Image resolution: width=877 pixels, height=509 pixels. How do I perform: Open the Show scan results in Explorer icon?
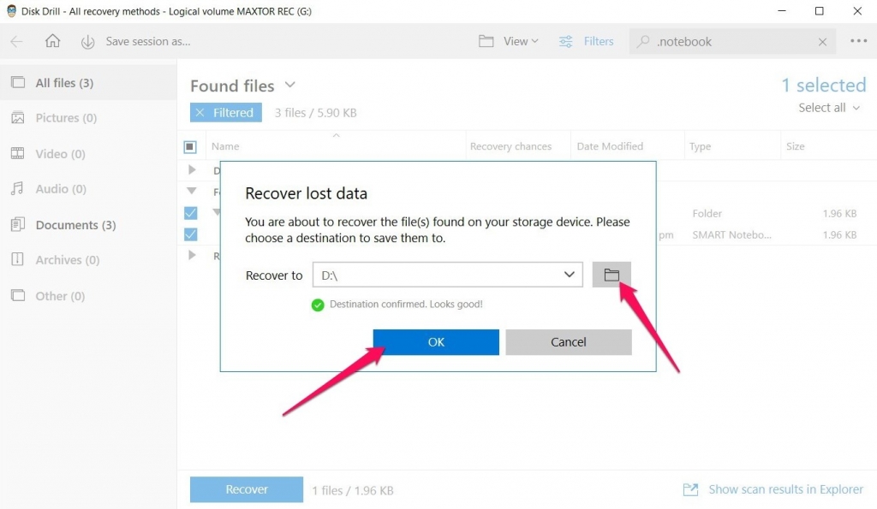point(690,488)
